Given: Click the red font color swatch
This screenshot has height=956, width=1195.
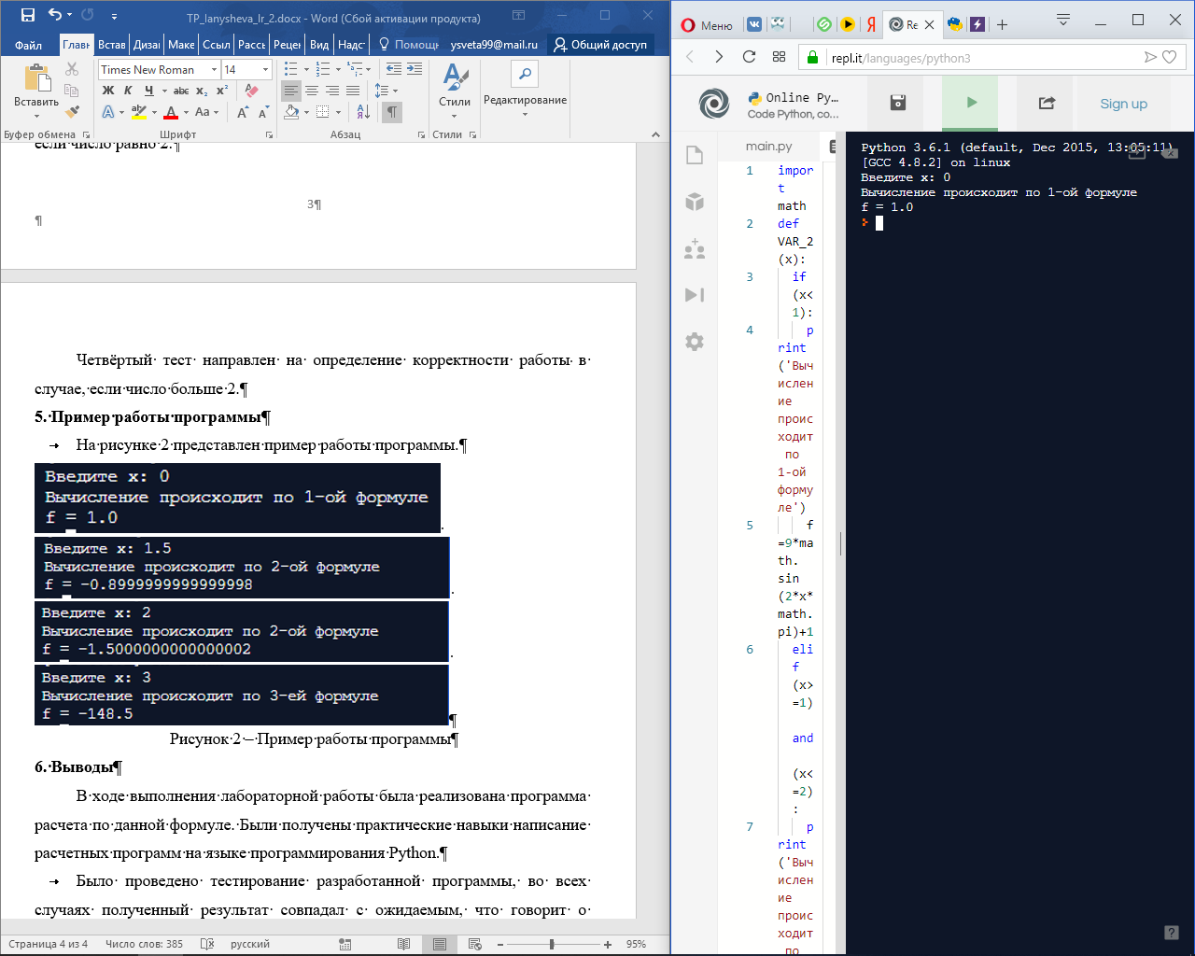Looking at the screenshot, I should [x=171, y=113].
